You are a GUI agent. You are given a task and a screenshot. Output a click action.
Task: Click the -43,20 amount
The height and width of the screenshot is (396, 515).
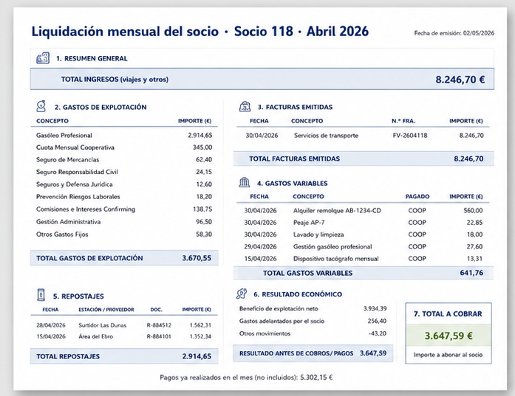click(378, 333)
